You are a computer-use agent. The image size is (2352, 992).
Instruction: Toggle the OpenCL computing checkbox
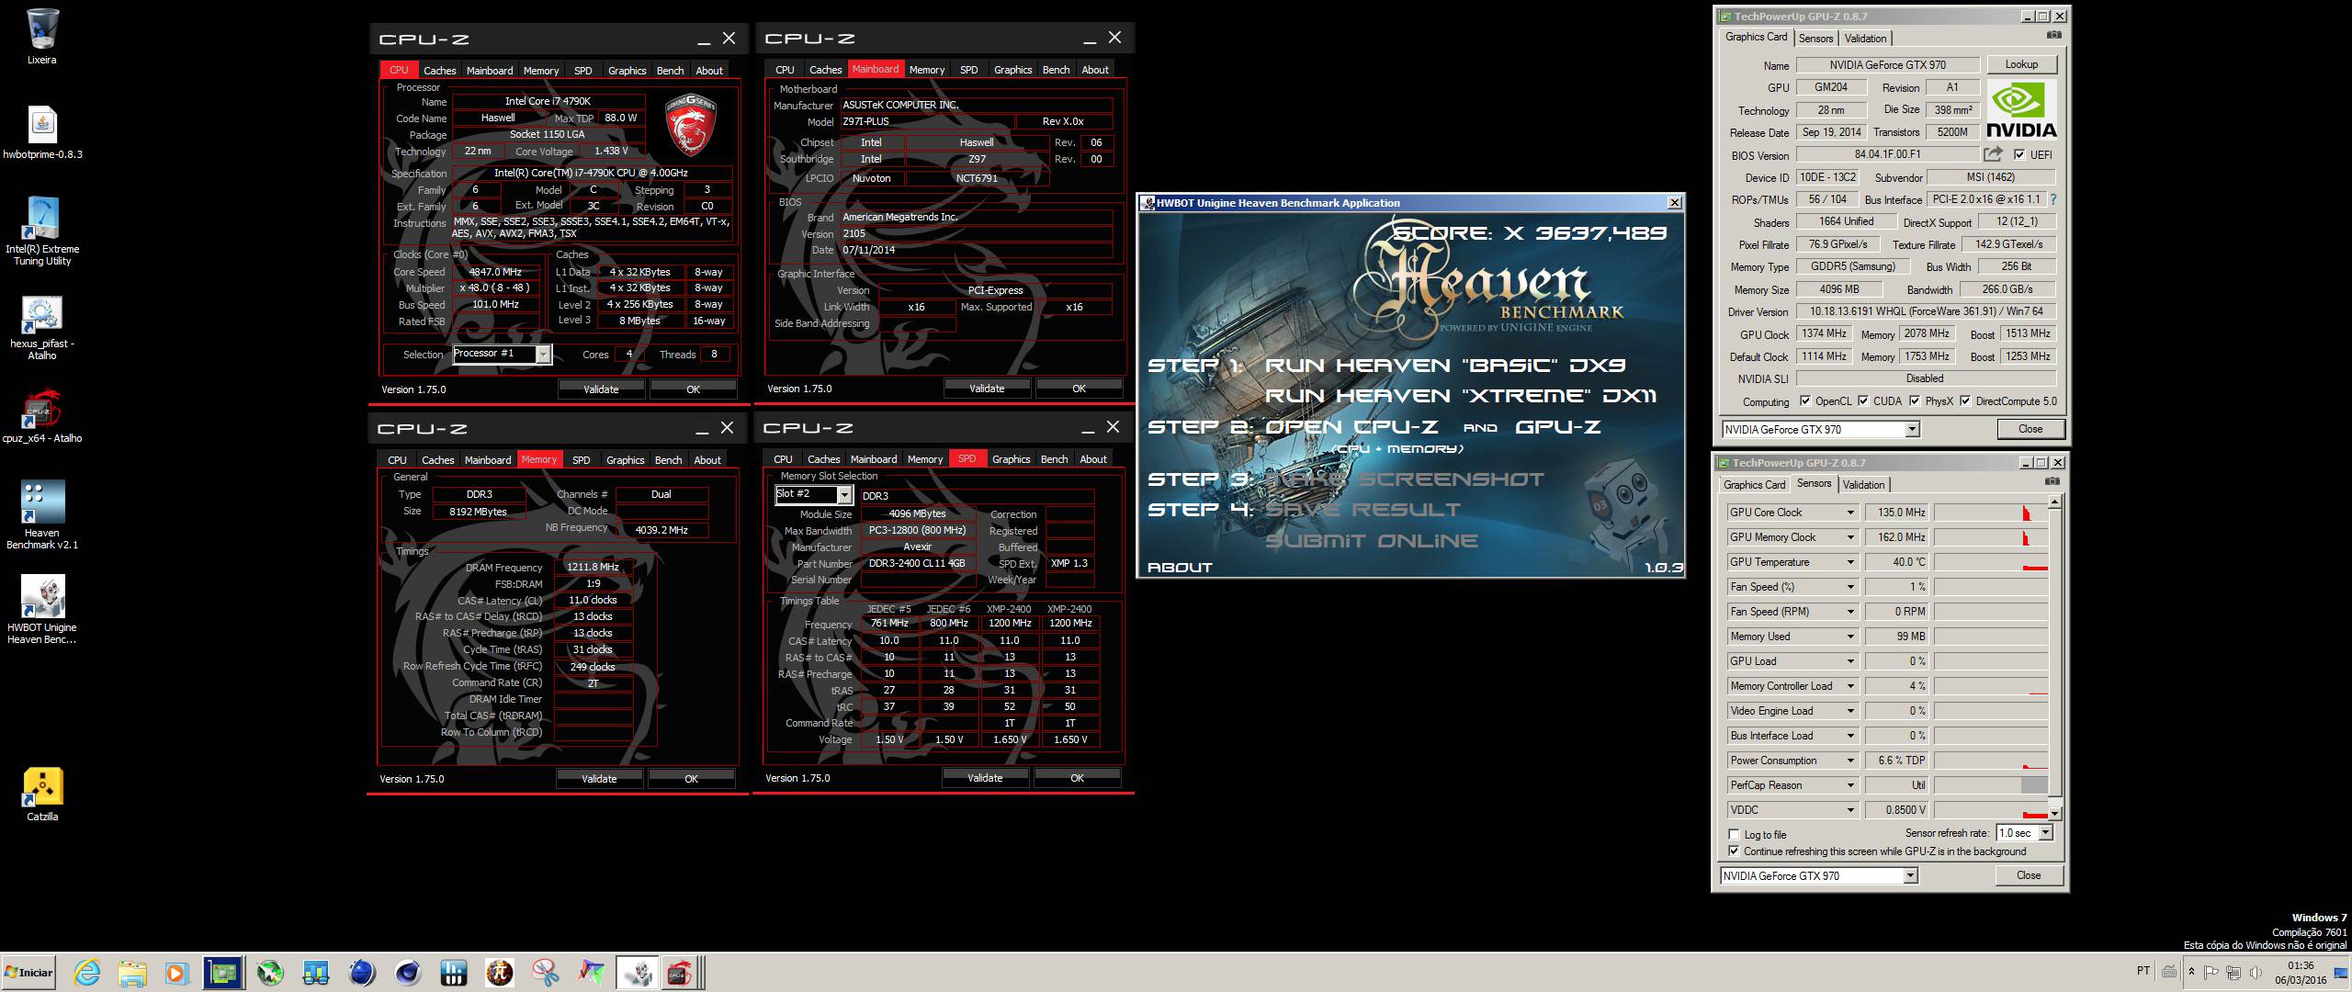(x=1805, y=400)
